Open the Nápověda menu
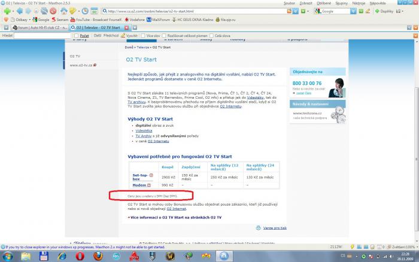The image size is (419, 262). click(378, 3)
